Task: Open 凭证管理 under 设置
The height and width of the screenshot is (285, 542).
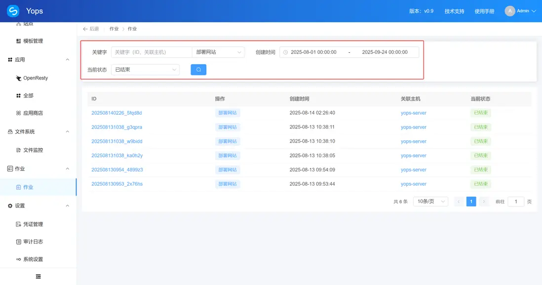Action: tap(33, 224)
